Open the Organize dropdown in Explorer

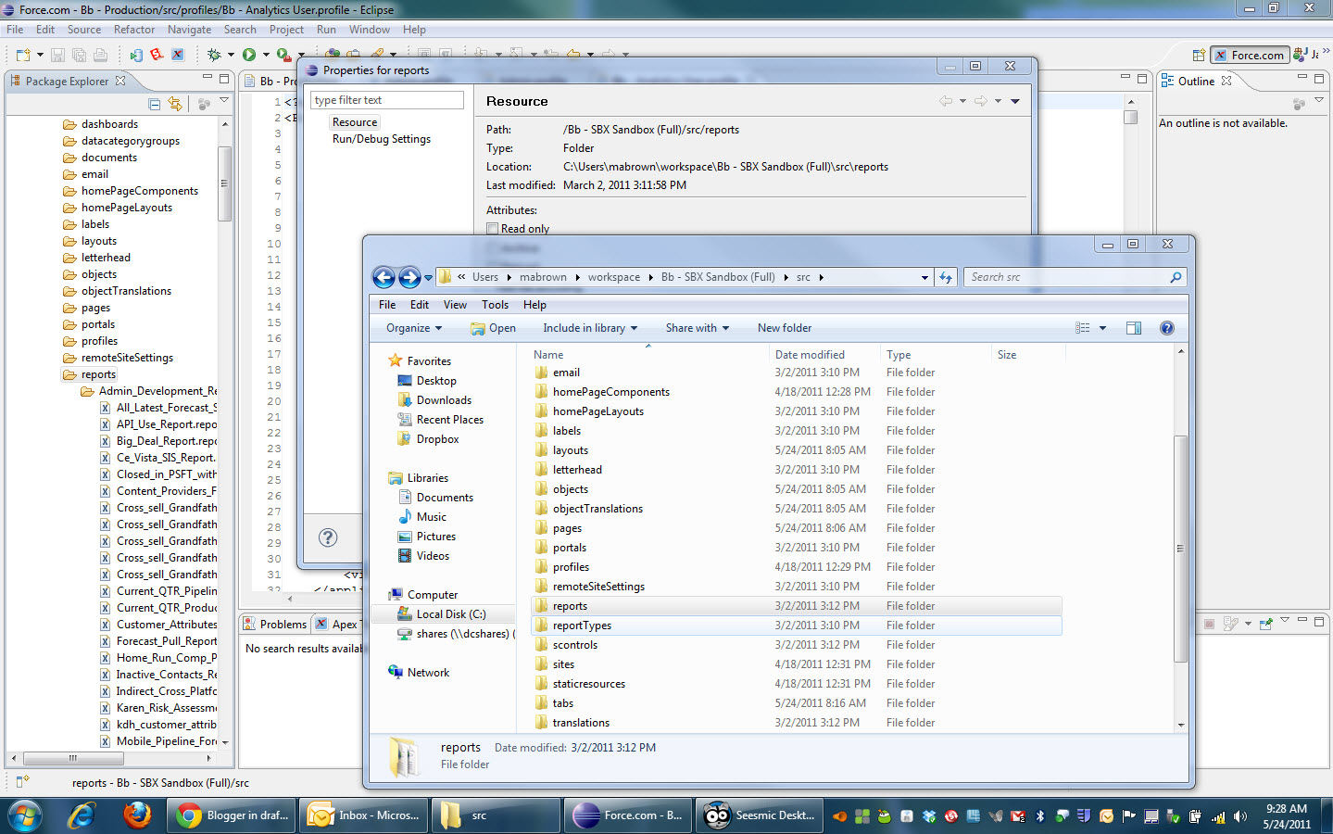[413, 327]
